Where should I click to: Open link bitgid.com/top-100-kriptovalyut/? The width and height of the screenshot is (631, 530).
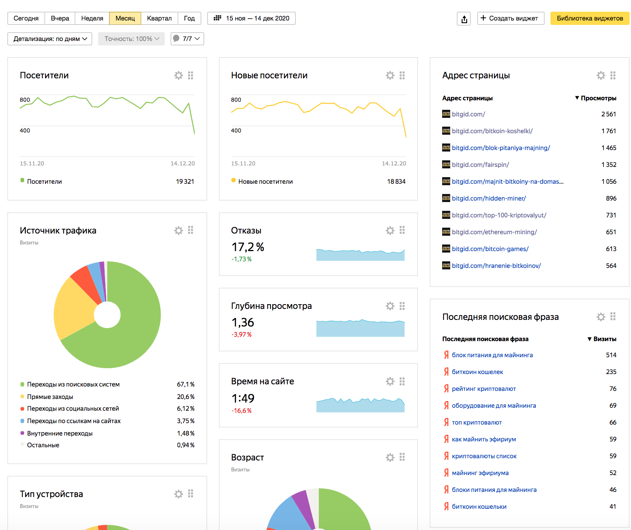pyautogui.click(x=499, y=215)
